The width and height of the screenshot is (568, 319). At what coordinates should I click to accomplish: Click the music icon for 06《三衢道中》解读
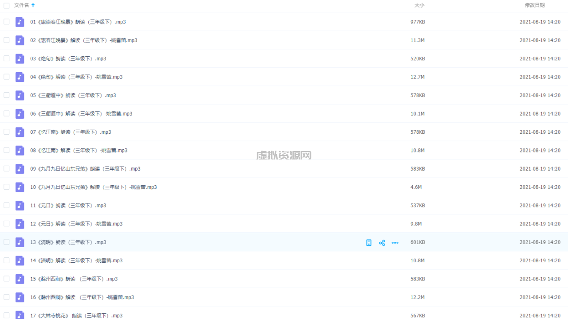20,114
